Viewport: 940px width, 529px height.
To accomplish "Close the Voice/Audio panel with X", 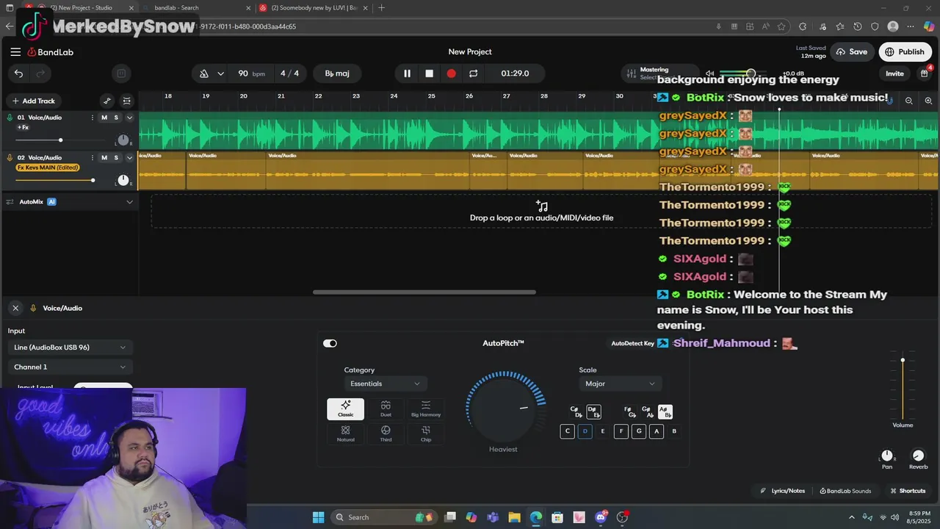I will click(15, 308).
